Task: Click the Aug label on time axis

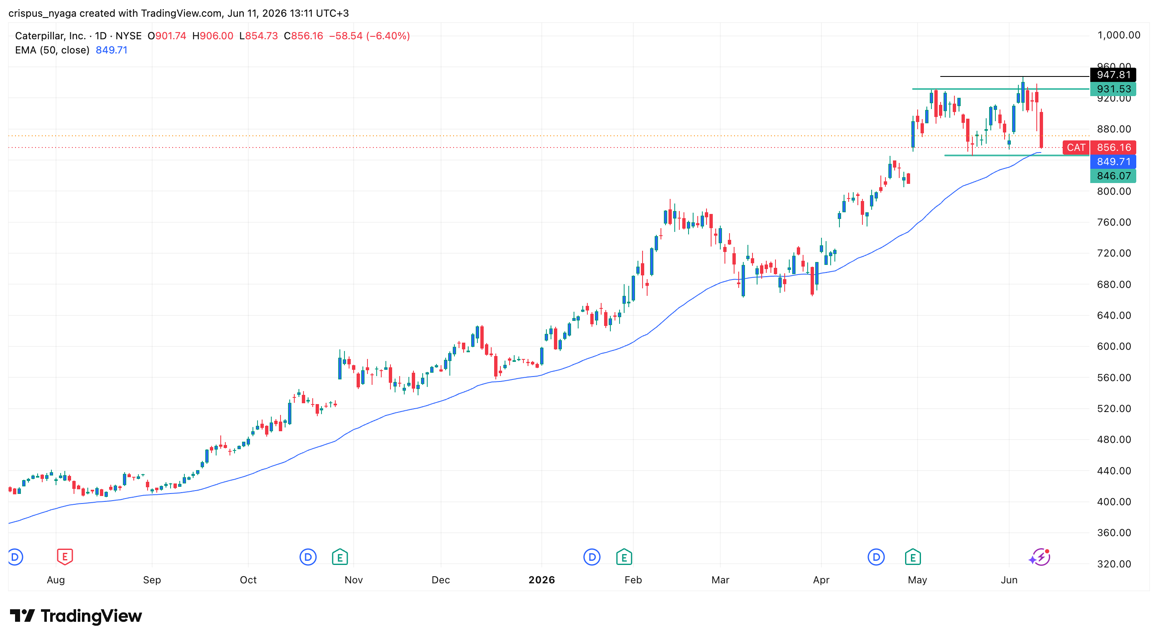Action: click(x=56, y=580)
